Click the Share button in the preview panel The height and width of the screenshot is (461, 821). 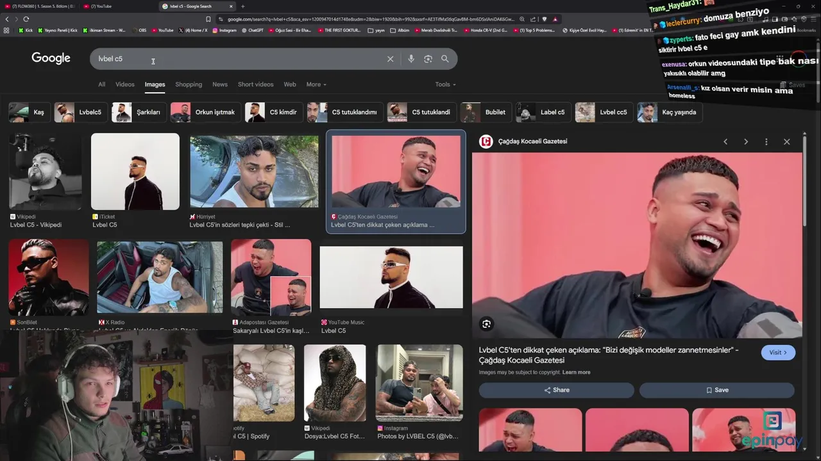coord(556,390)
